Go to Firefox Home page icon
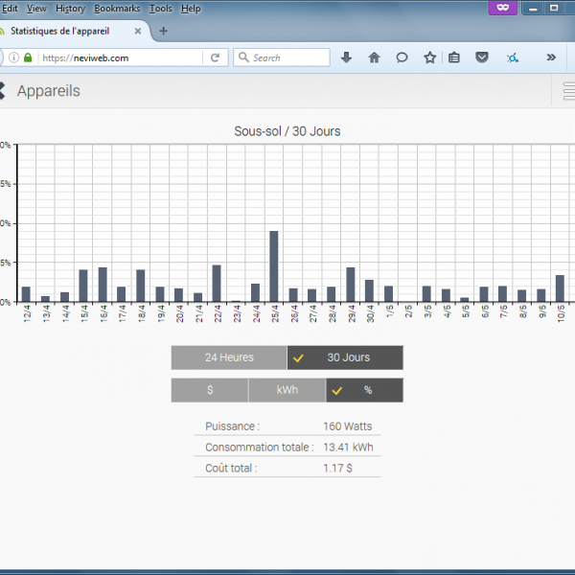 (x=374, y=57)
